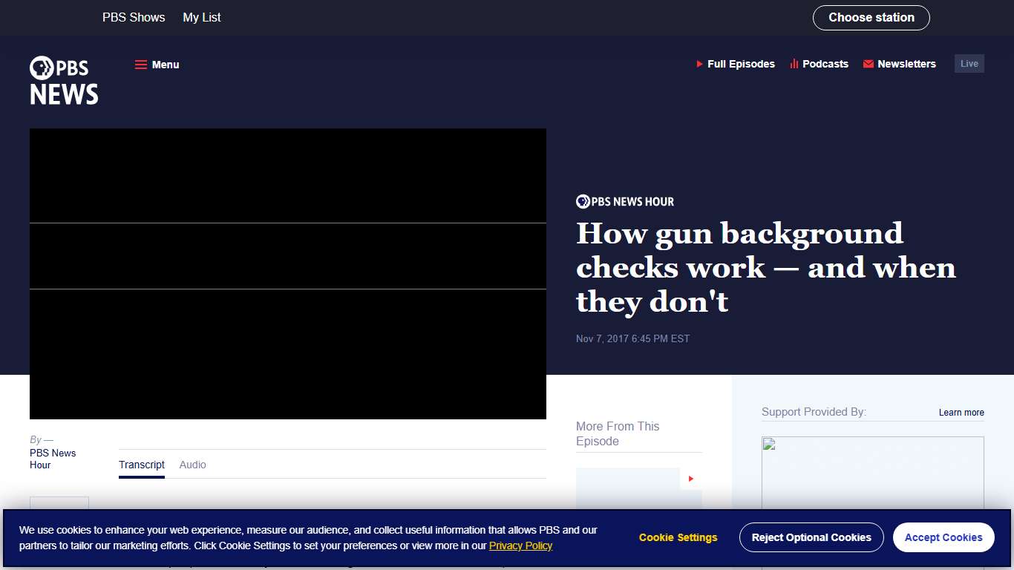1014x570 pixels.
Task: Open My List
Action: (x=201, y=17)
